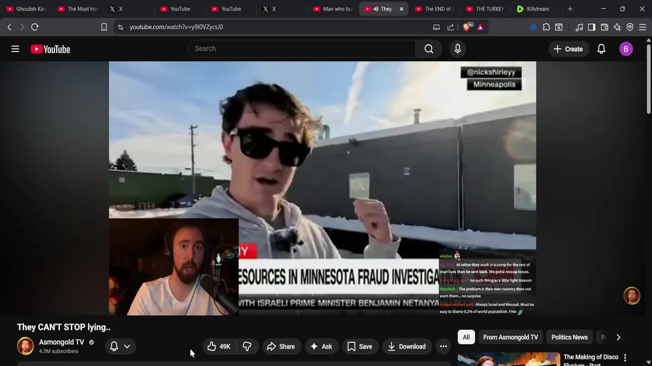Open the Create button menu
Image resolution: width=652 pixels, height=366 pixels.
click(568, 49)
